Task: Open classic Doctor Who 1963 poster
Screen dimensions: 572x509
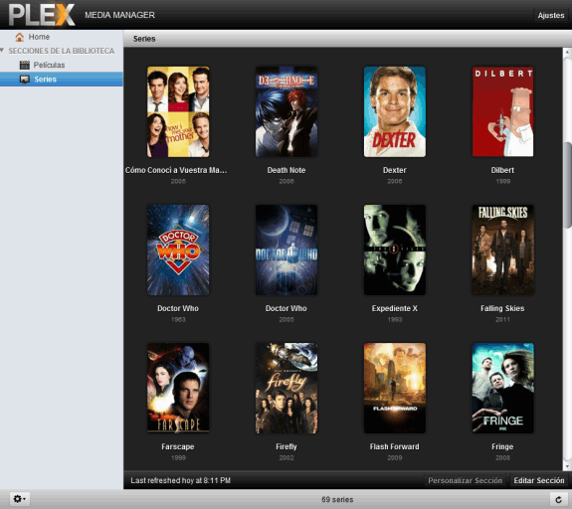Action: (178, 250)
